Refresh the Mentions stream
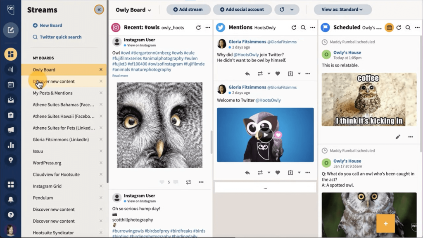 pyautogui.click(x=294, y=28)
